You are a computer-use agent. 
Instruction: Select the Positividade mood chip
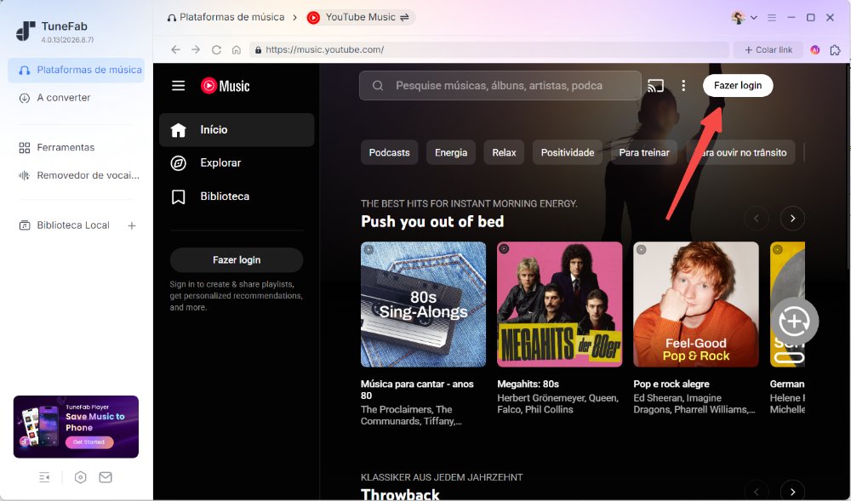568,152
